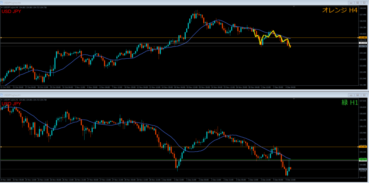Click the H4 chart window icon in title bar
369x183 pixels.
(x=2, y=3)
